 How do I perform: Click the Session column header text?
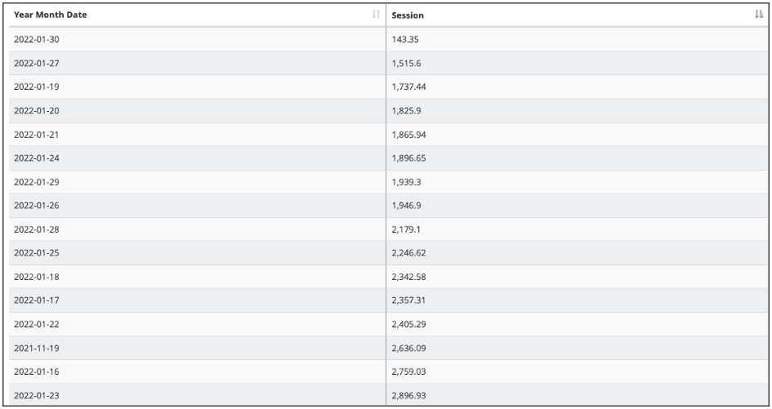408,16
